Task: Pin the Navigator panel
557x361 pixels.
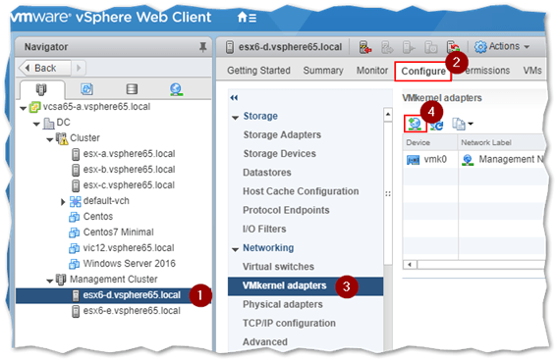Action: [x=202, y=46]
